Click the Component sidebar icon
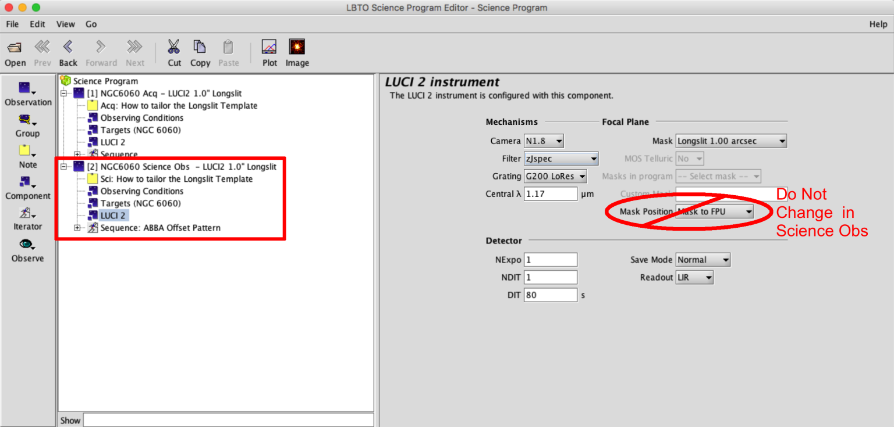This screenshot has height=427, width=894. tap(27, 182)
